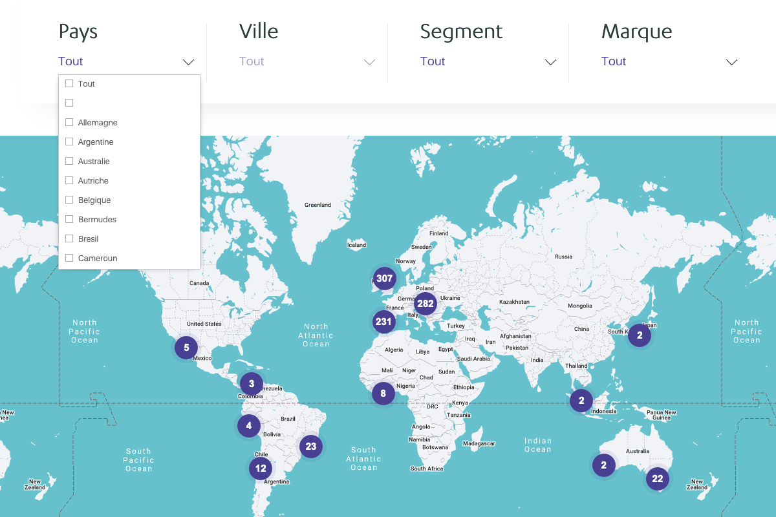Viewport: 776px width, 517px height.
Task: Enable the Australie checkbox
Action: (x=69, y=161)
